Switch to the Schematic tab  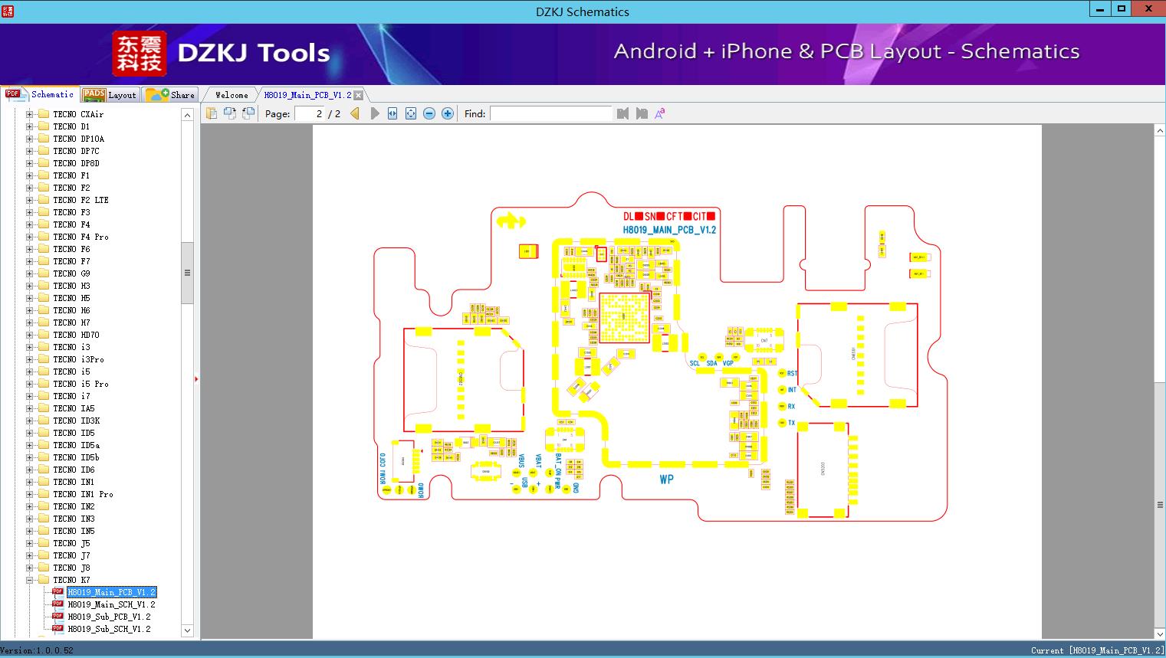pos(40,94)
